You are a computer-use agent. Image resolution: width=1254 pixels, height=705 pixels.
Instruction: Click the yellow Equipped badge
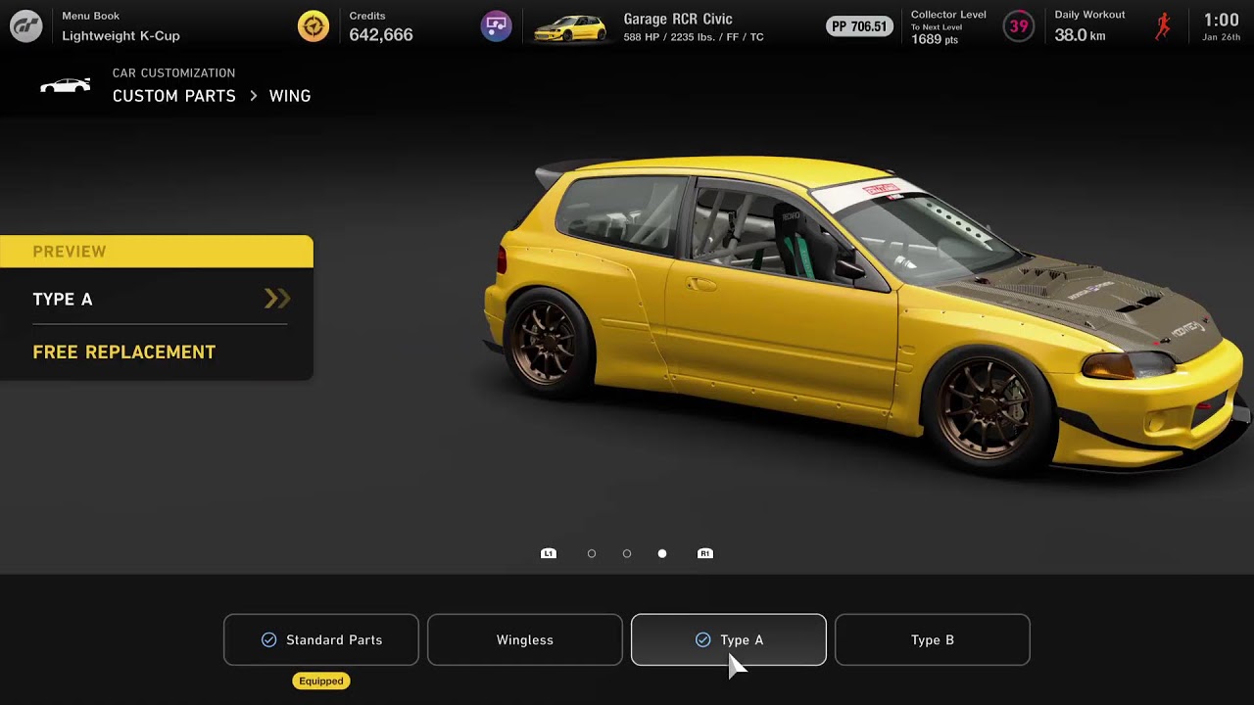[321, 681]
